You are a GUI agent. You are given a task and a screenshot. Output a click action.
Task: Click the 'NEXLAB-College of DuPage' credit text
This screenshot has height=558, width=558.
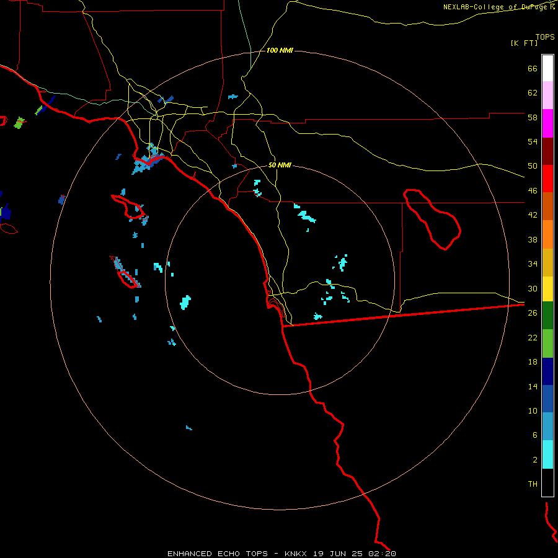point(496,7)
